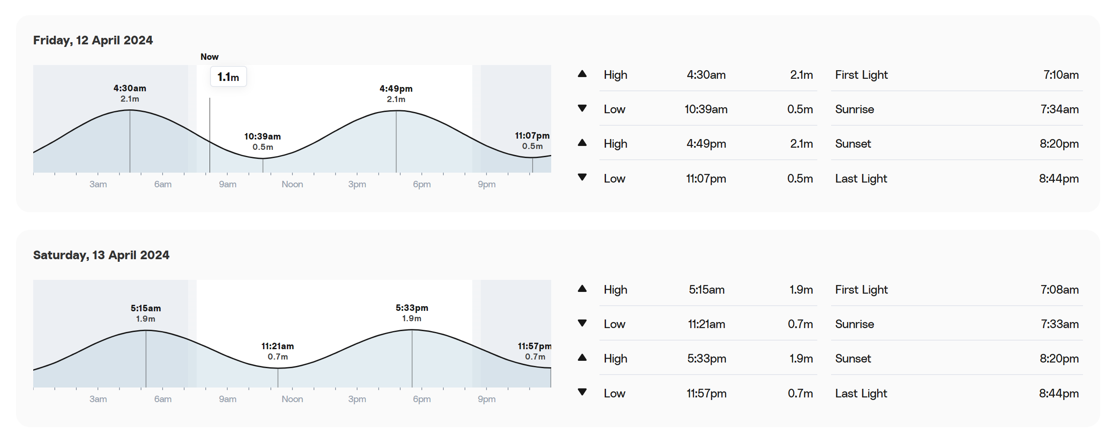Click the Saturday, 13 April 2024 heading
Viewport: 1111px width, 434px height.
click(101, 255)
